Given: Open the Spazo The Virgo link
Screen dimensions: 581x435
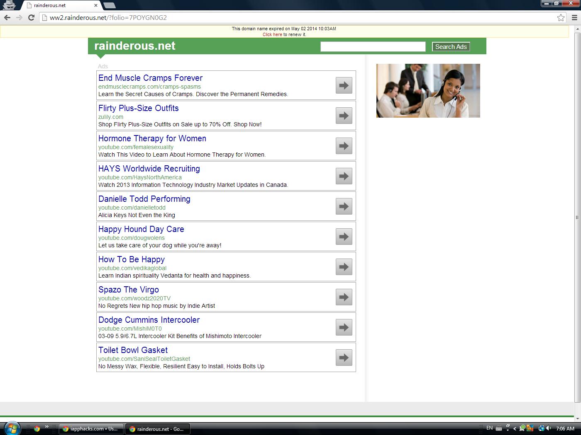Looking at the screenshot, I should pos(128,290).
